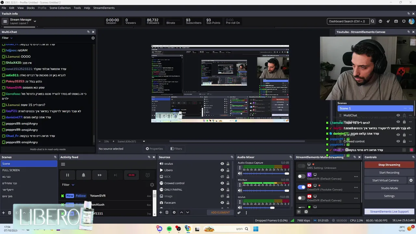This screenshot has height=234, width=416.
Task: Open the Docks menu
Action: point(31,8)
